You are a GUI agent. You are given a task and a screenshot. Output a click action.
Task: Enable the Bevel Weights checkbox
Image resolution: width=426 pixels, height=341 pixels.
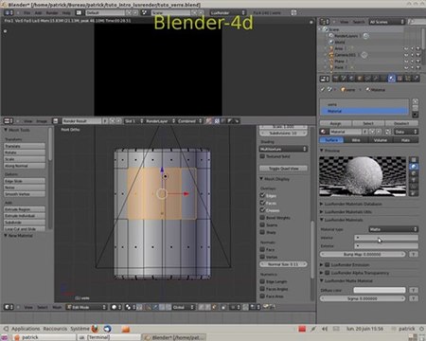[262, 218]
